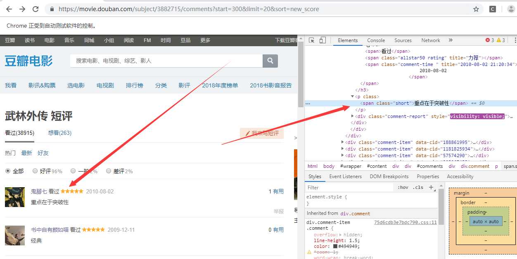Toggle the .cls class editor
517x259 pixels.
coord(419,187)
